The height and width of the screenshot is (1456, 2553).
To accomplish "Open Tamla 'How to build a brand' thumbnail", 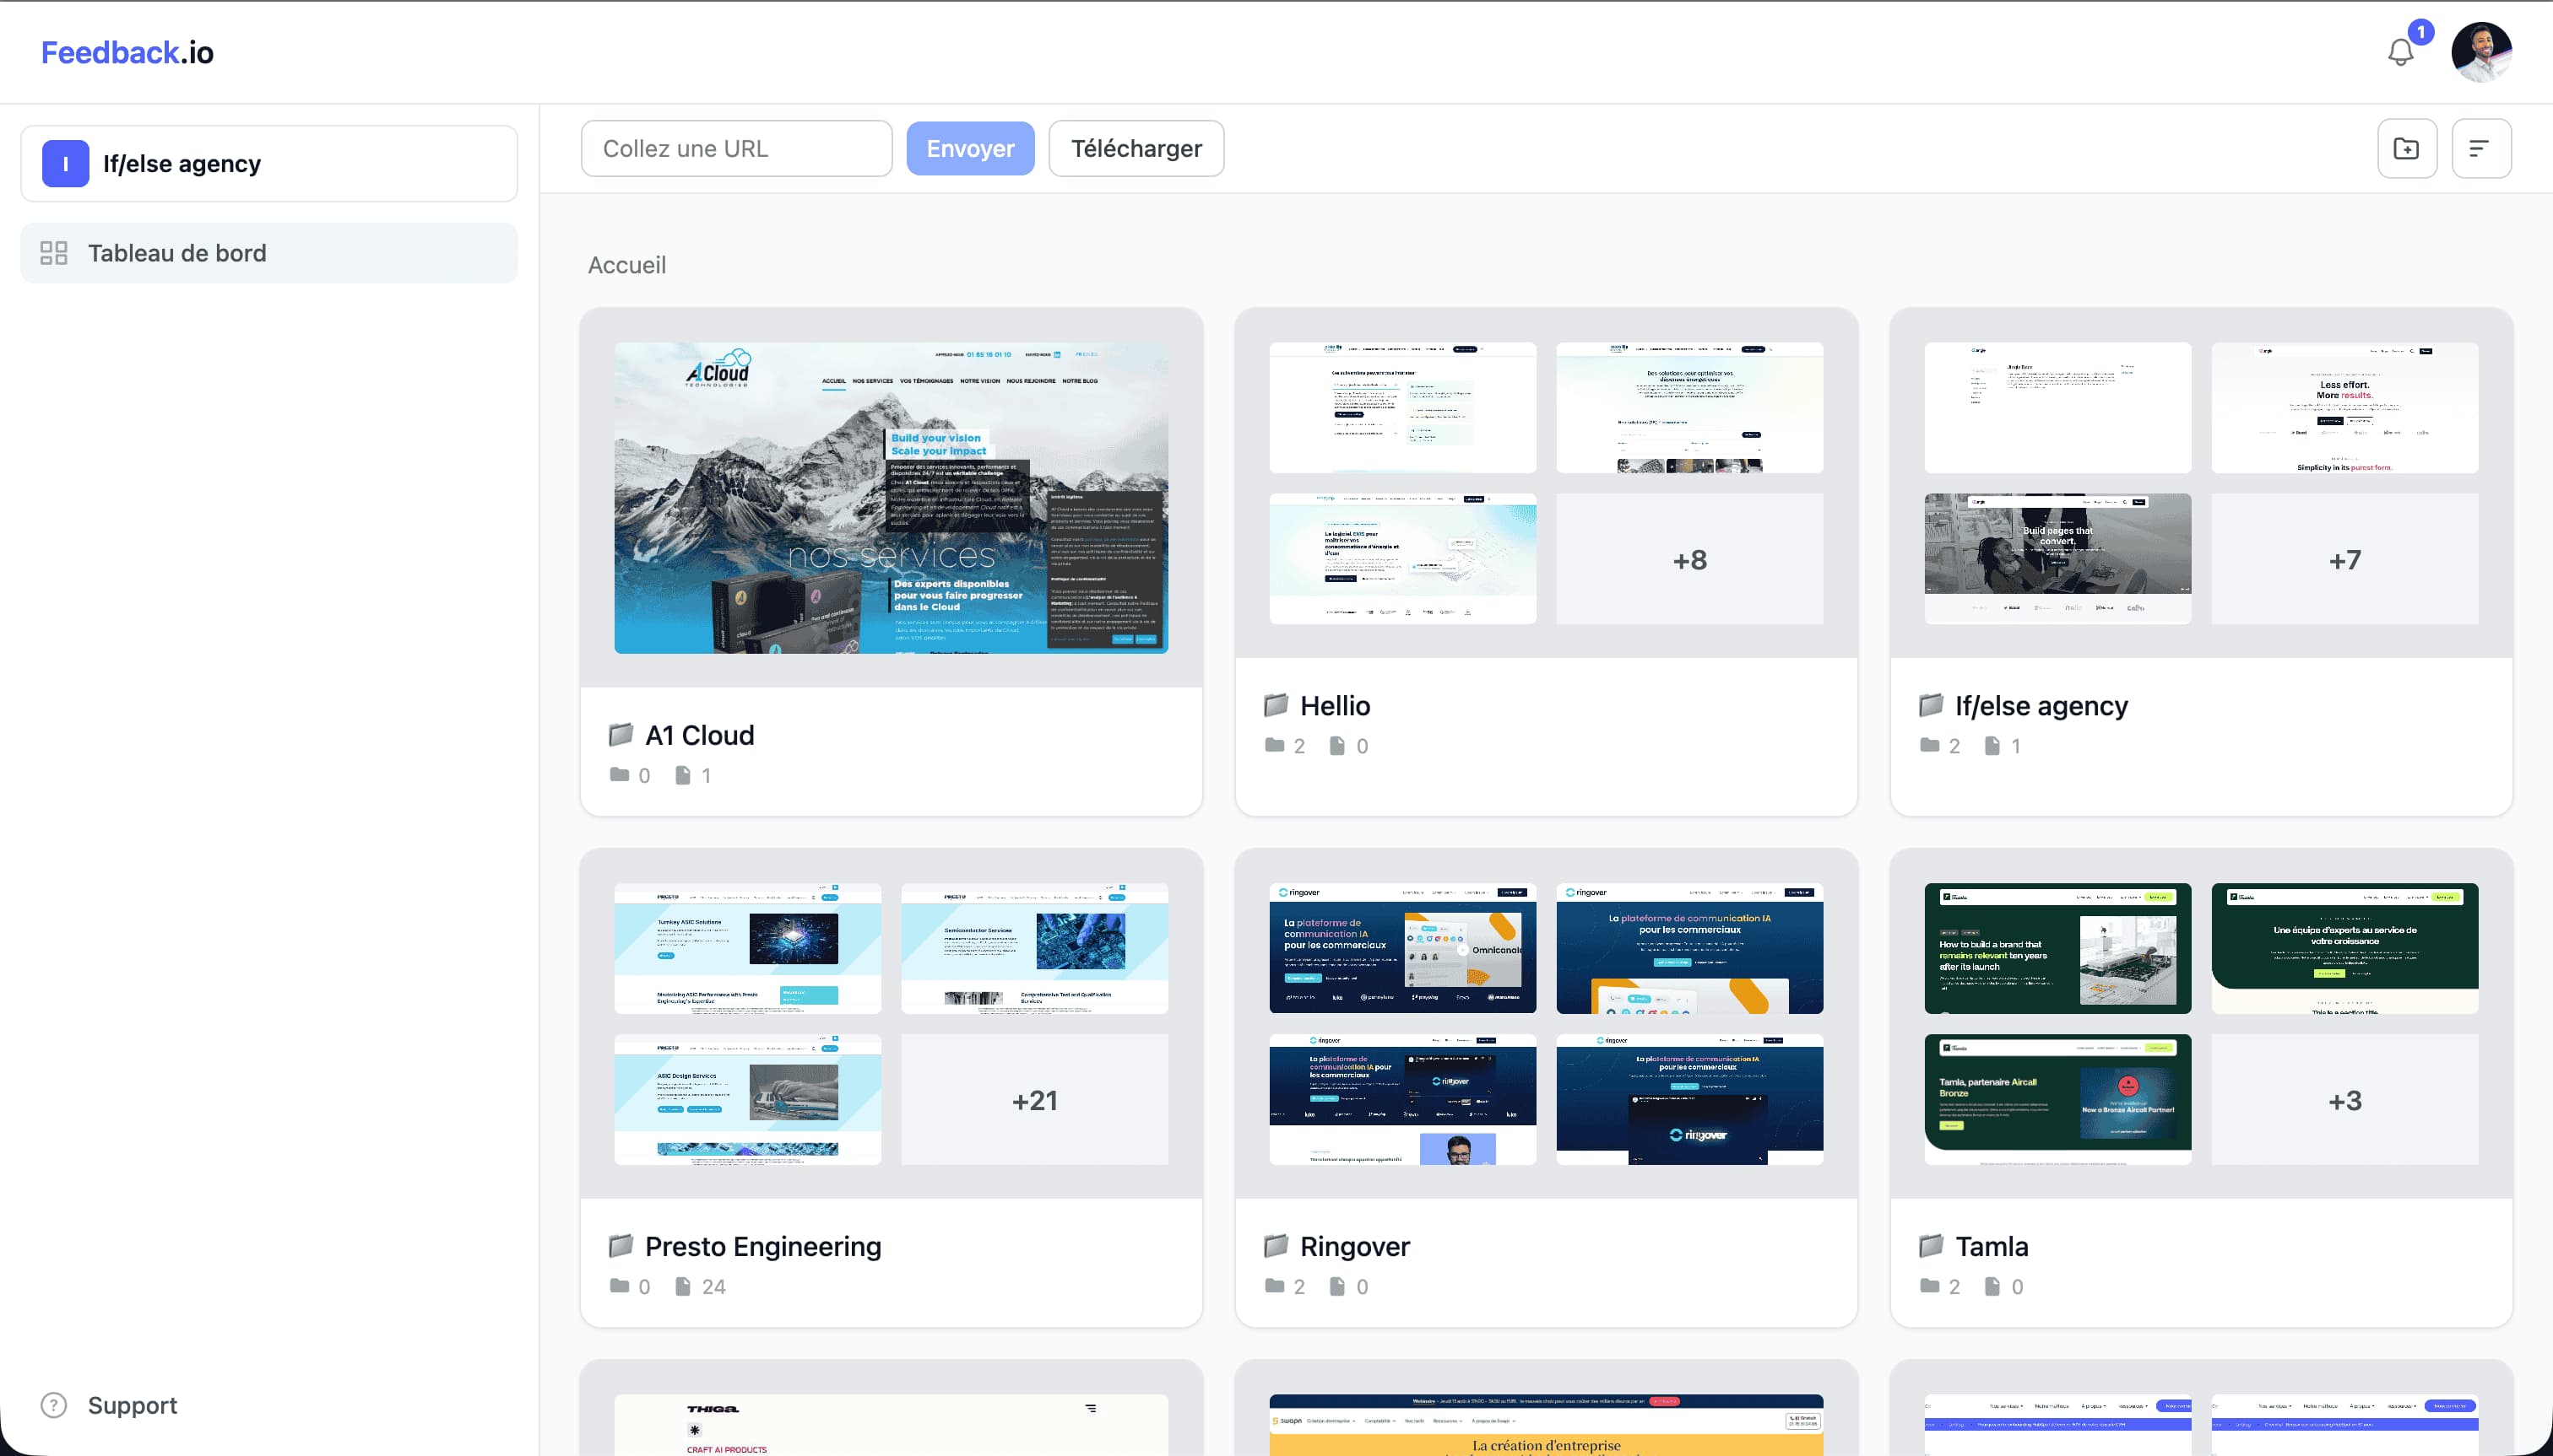I will [2057, 948].
